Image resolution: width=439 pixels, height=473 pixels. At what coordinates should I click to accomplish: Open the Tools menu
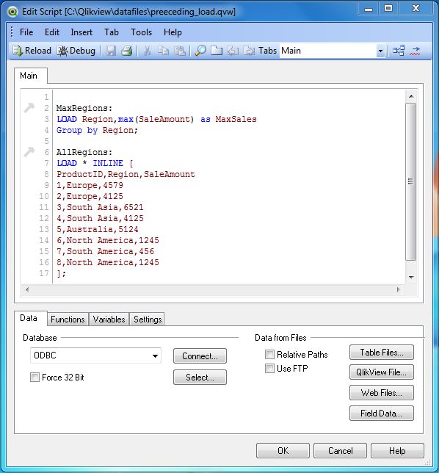[x=141, y=32]
